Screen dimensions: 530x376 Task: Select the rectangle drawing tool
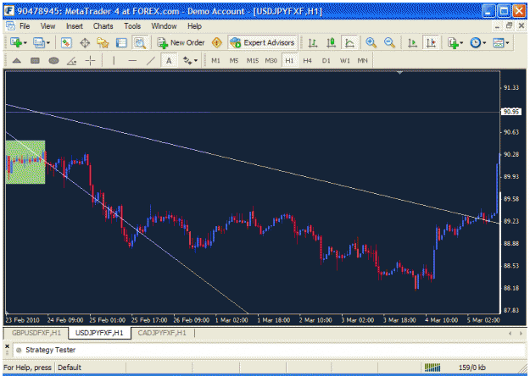pyautogui.click(x=35, y=61)
